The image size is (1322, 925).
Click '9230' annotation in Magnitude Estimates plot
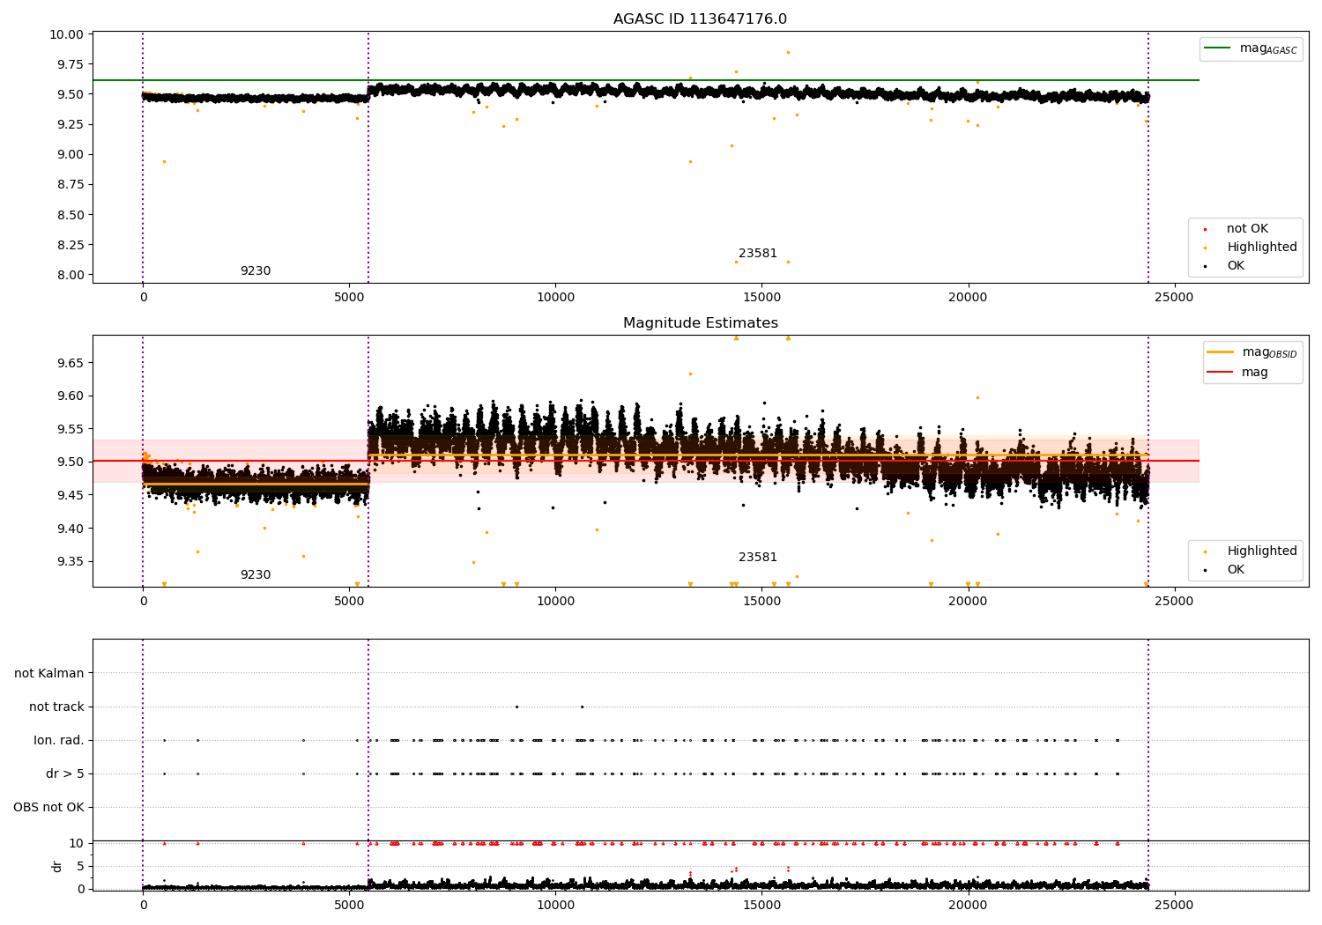coord(256,575)
